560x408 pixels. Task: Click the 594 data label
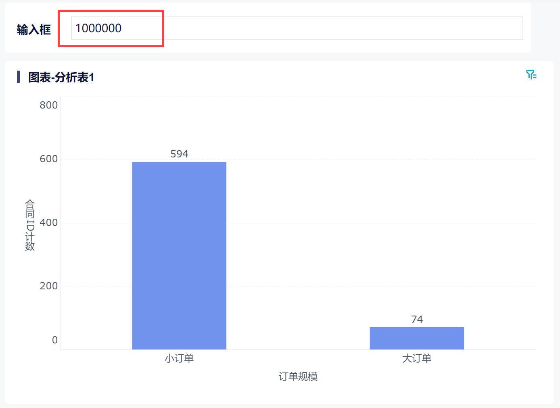point(179,154)
